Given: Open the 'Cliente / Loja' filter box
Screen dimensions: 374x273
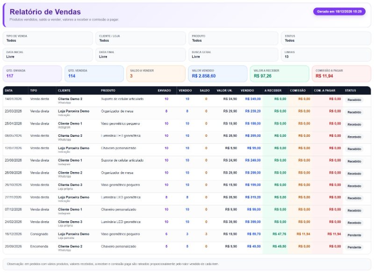Looking at the screenshot, I should [x=141, y=38].
